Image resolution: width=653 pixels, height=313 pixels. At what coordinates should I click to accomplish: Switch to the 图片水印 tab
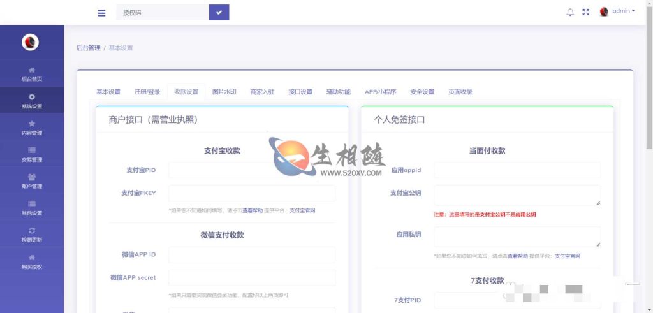[224, 92]
